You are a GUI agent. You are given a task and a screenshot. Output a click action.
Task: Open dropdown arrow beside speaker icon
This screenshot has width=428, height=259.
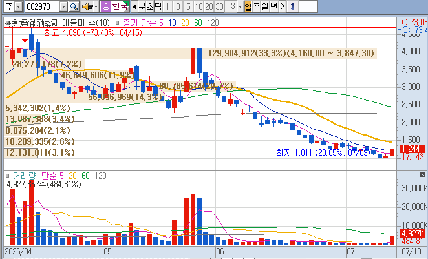coord(96,6)
